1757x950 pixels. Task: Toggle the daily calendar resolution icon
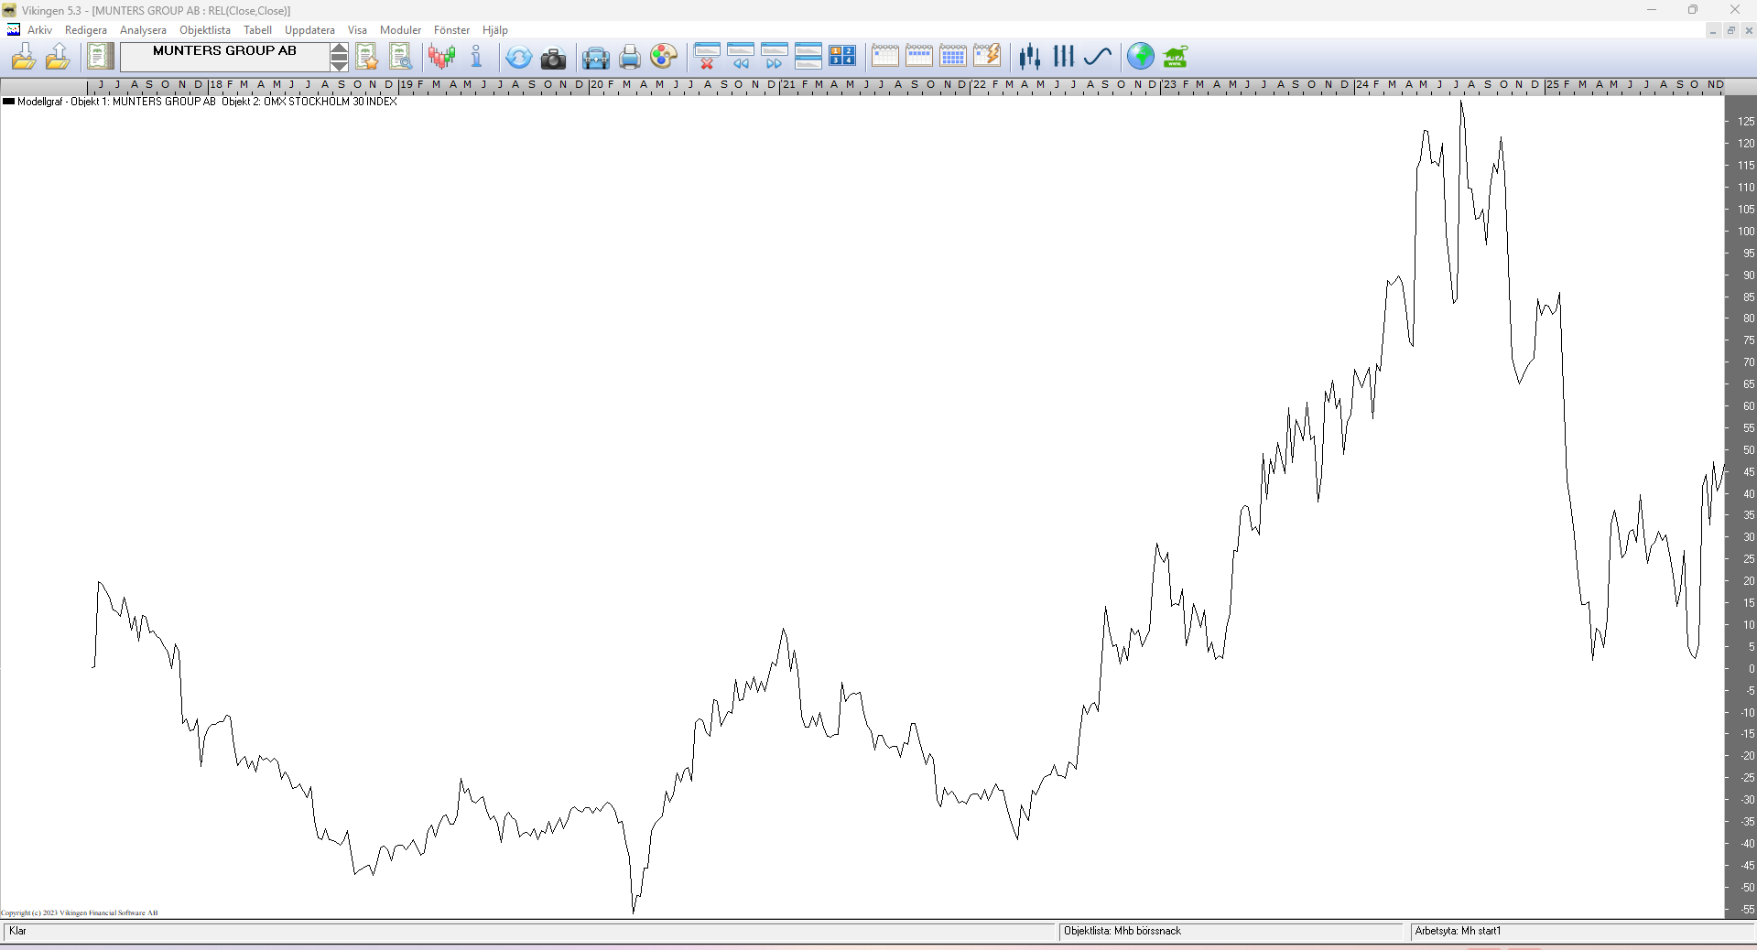(884, 57)
